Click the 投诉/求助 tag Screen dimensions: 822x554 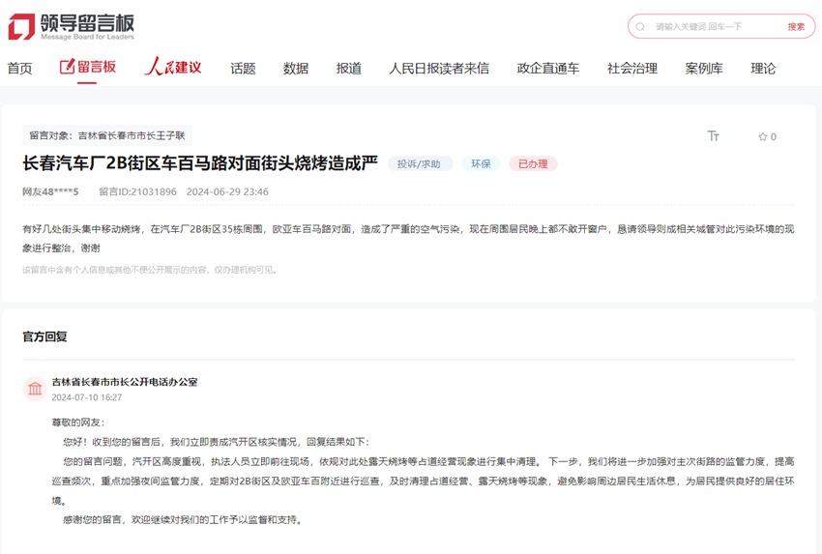tap(420, 164)
